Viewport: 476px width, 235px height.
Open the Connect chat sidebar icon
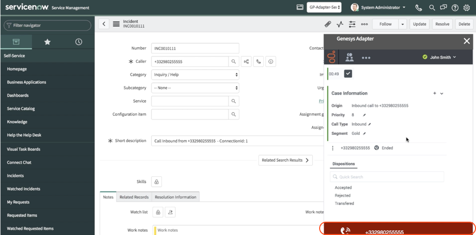[x=443, y=7]
